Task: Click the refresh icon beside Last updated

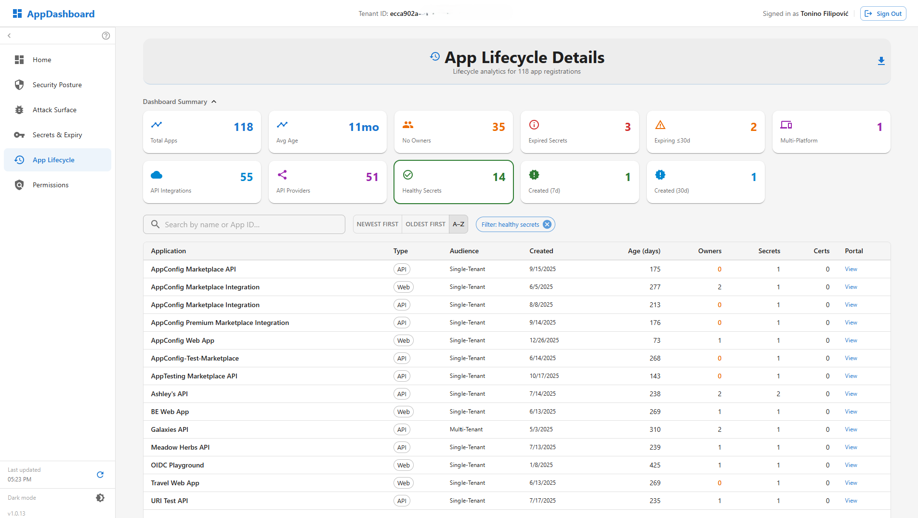Action: 100,475
